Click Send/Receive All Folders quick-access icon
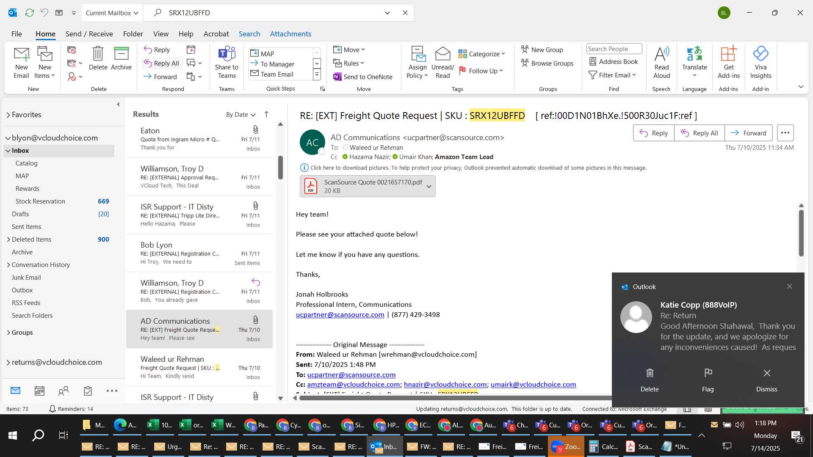This screenshot has height=457, width=813. tap(29, 13)
